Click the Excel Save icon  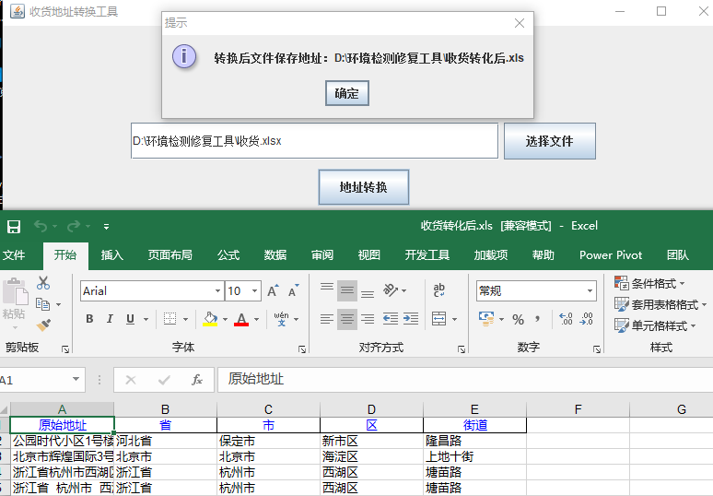14,226
